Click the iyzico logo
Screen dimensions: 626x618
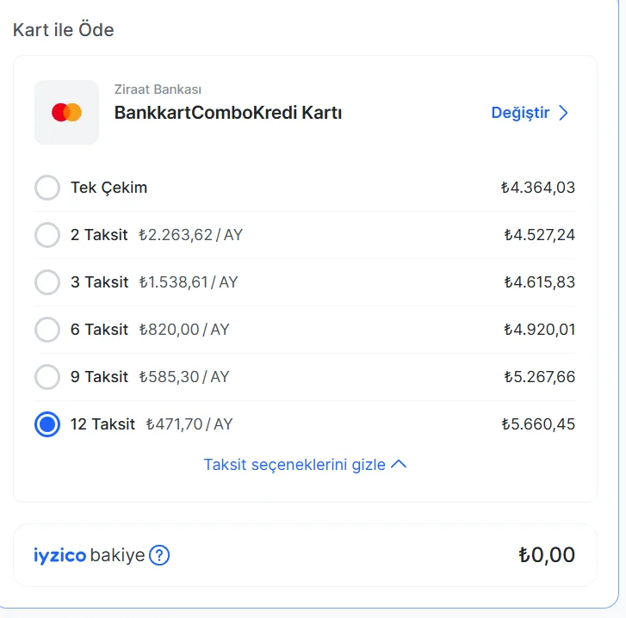coord(60,555)
